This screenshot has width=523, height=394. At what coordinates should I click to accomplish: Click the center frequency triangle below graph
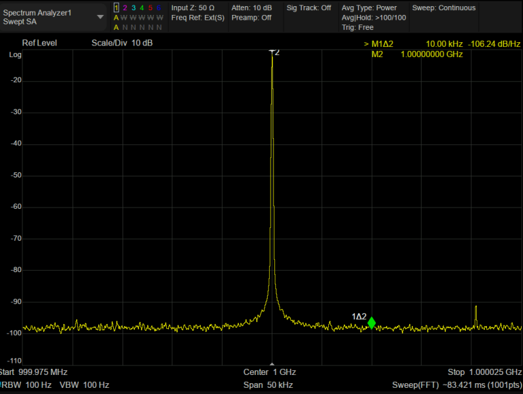point(272,364)
